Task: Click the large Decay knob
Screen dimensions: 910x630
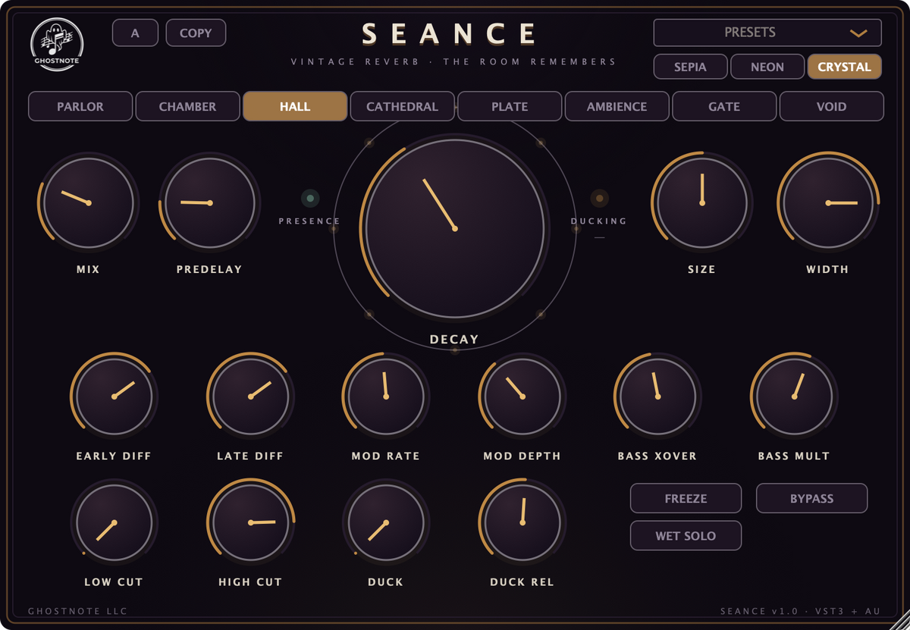Action: [454, 228]
